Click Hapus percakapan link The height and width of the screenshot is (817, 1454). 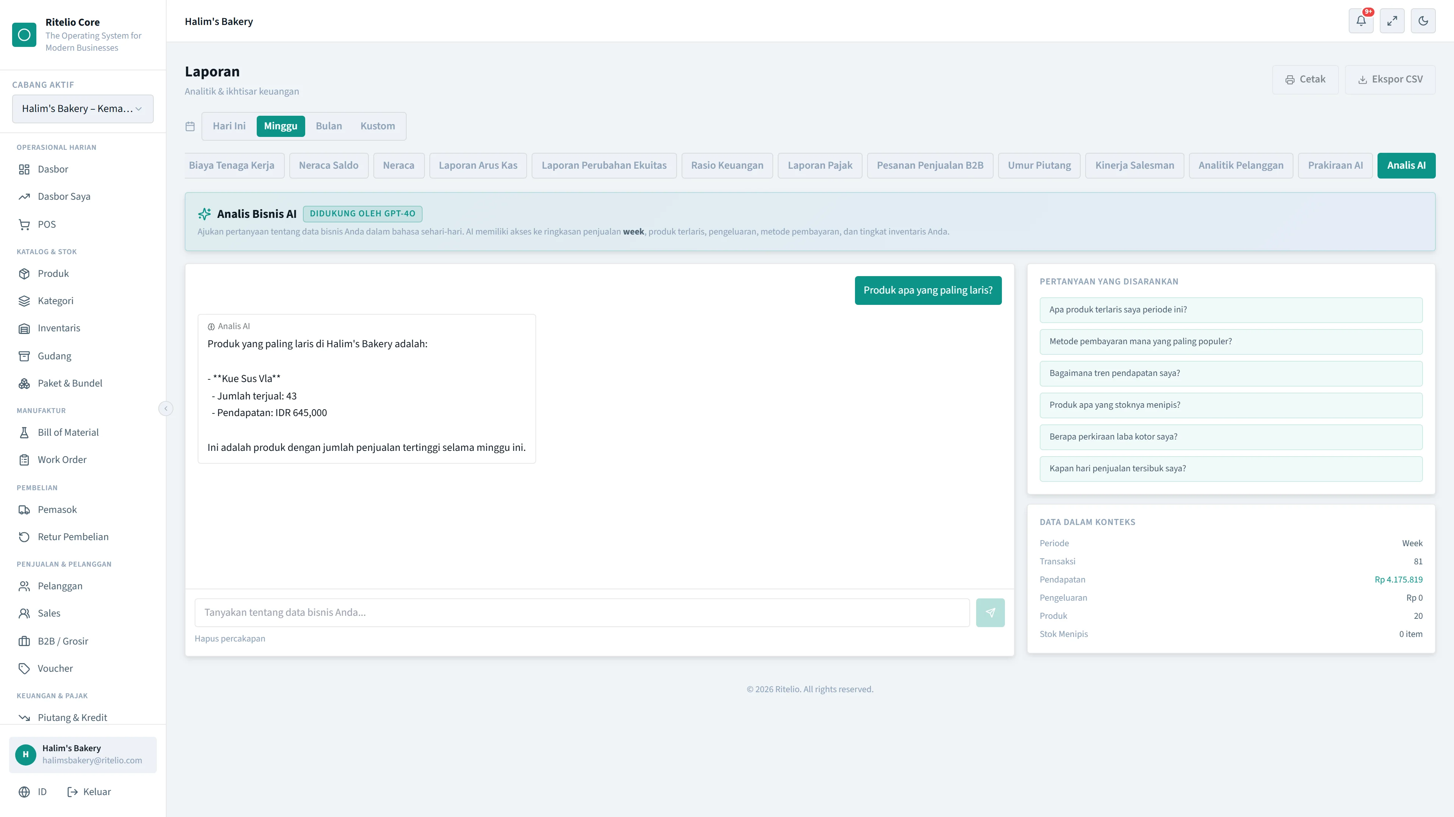pyautogui.click(x=230, y=638)
